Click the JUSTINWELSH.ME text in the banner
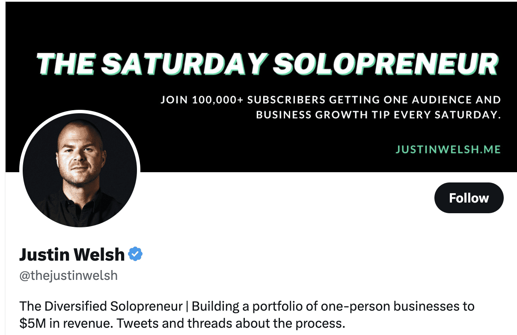Image resolution: width=517 pixels, height=335 pixels. point(448,150)
